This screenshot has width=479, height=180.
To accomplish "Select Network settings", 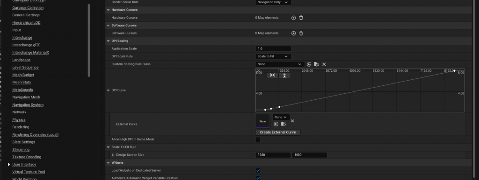I will [x=19, y=112].
